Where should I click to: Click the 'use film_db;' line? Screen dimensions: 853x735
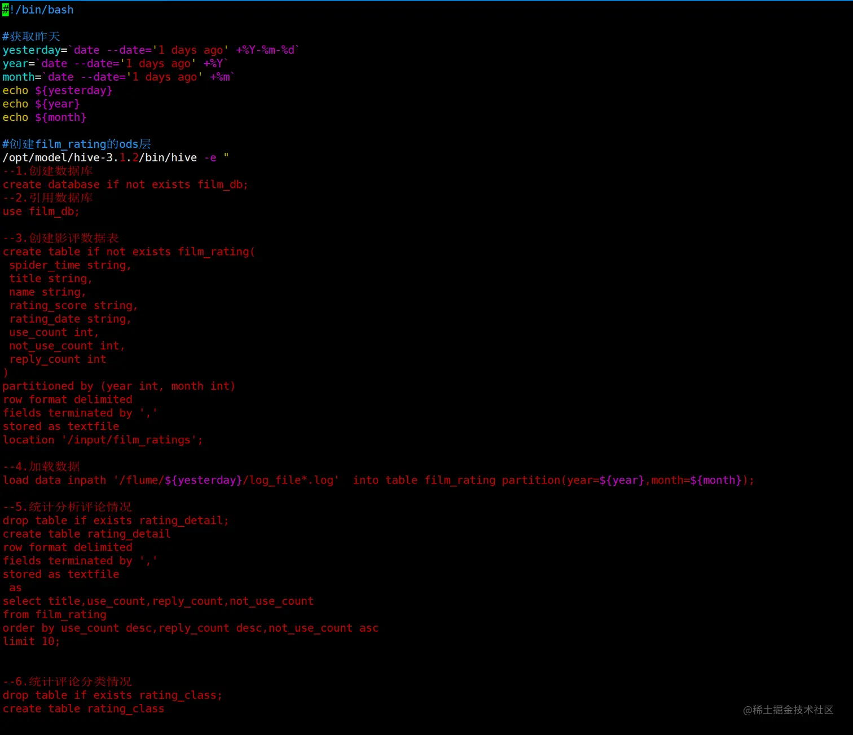click(41, 212)
